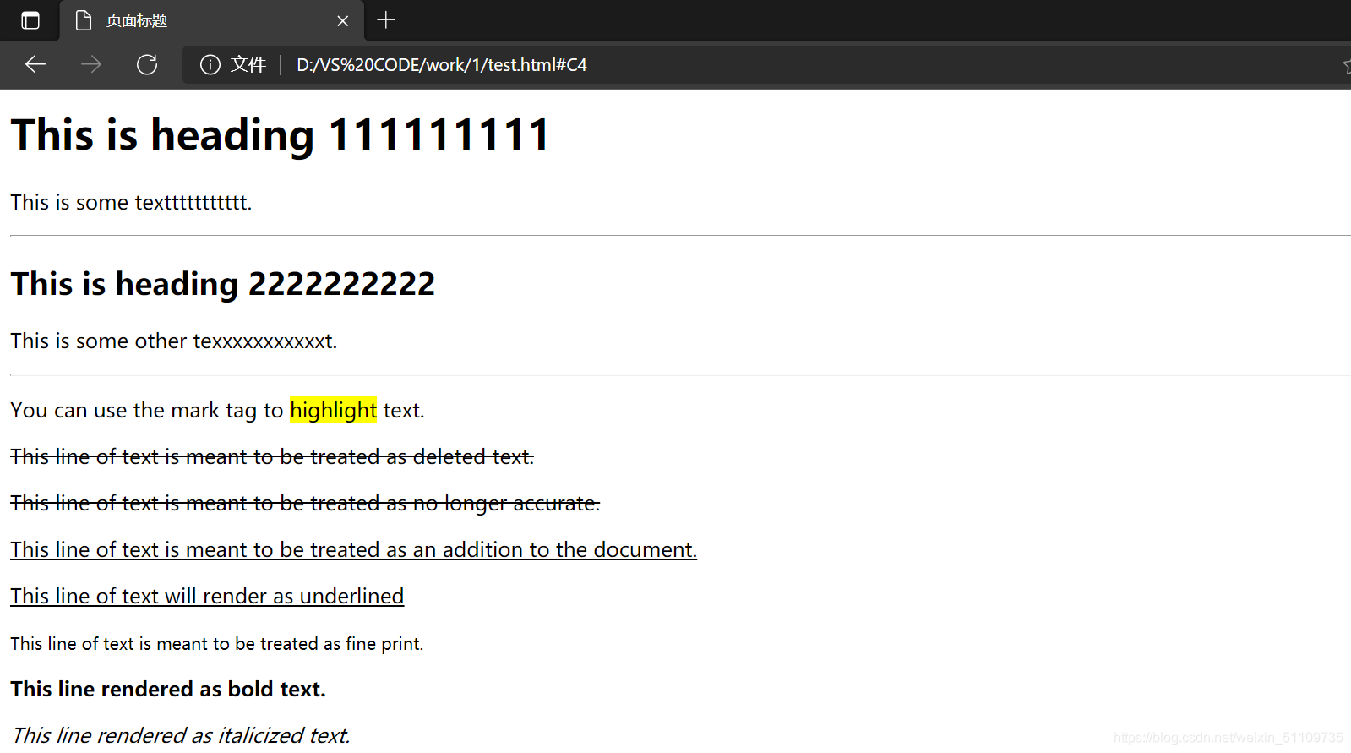This screenshot has width=1351, height=753.
Task: Go forward with the arrow button
Action: (91, 64)
